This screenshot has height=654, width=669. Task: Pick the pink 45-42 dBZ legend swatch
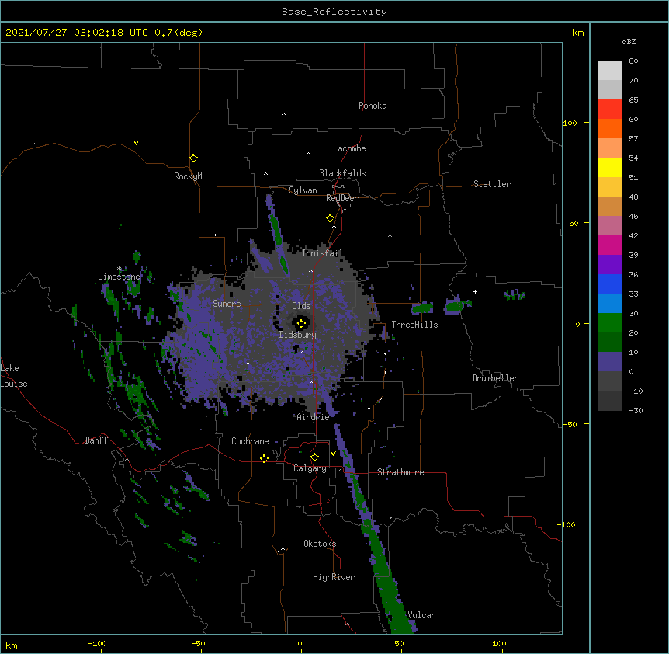click(610, 225)
